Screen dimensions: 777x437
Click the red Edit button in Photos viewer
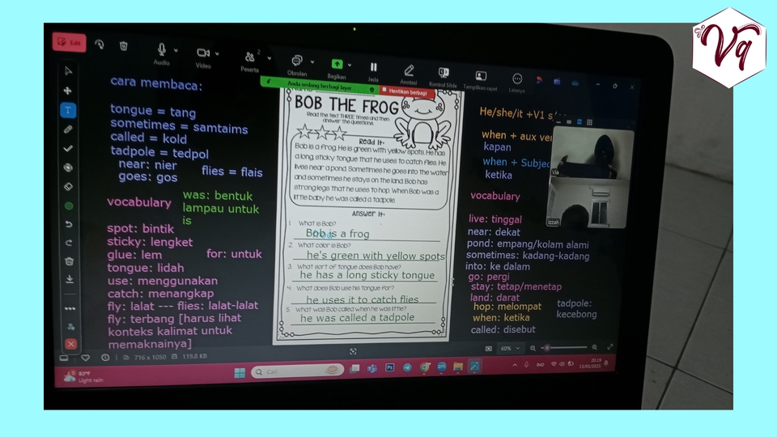pyautogui.click(x=70, y=43)
